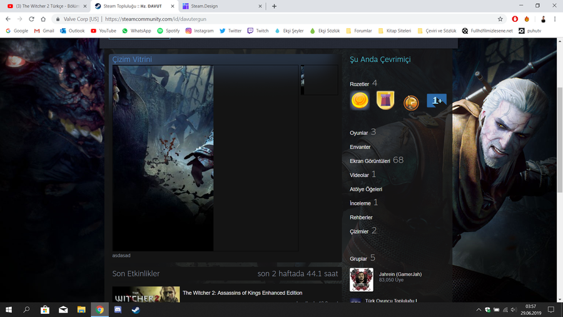Open The Witcher 2: Assassins of Kings title
563x317 pixels.
[242, 293]
